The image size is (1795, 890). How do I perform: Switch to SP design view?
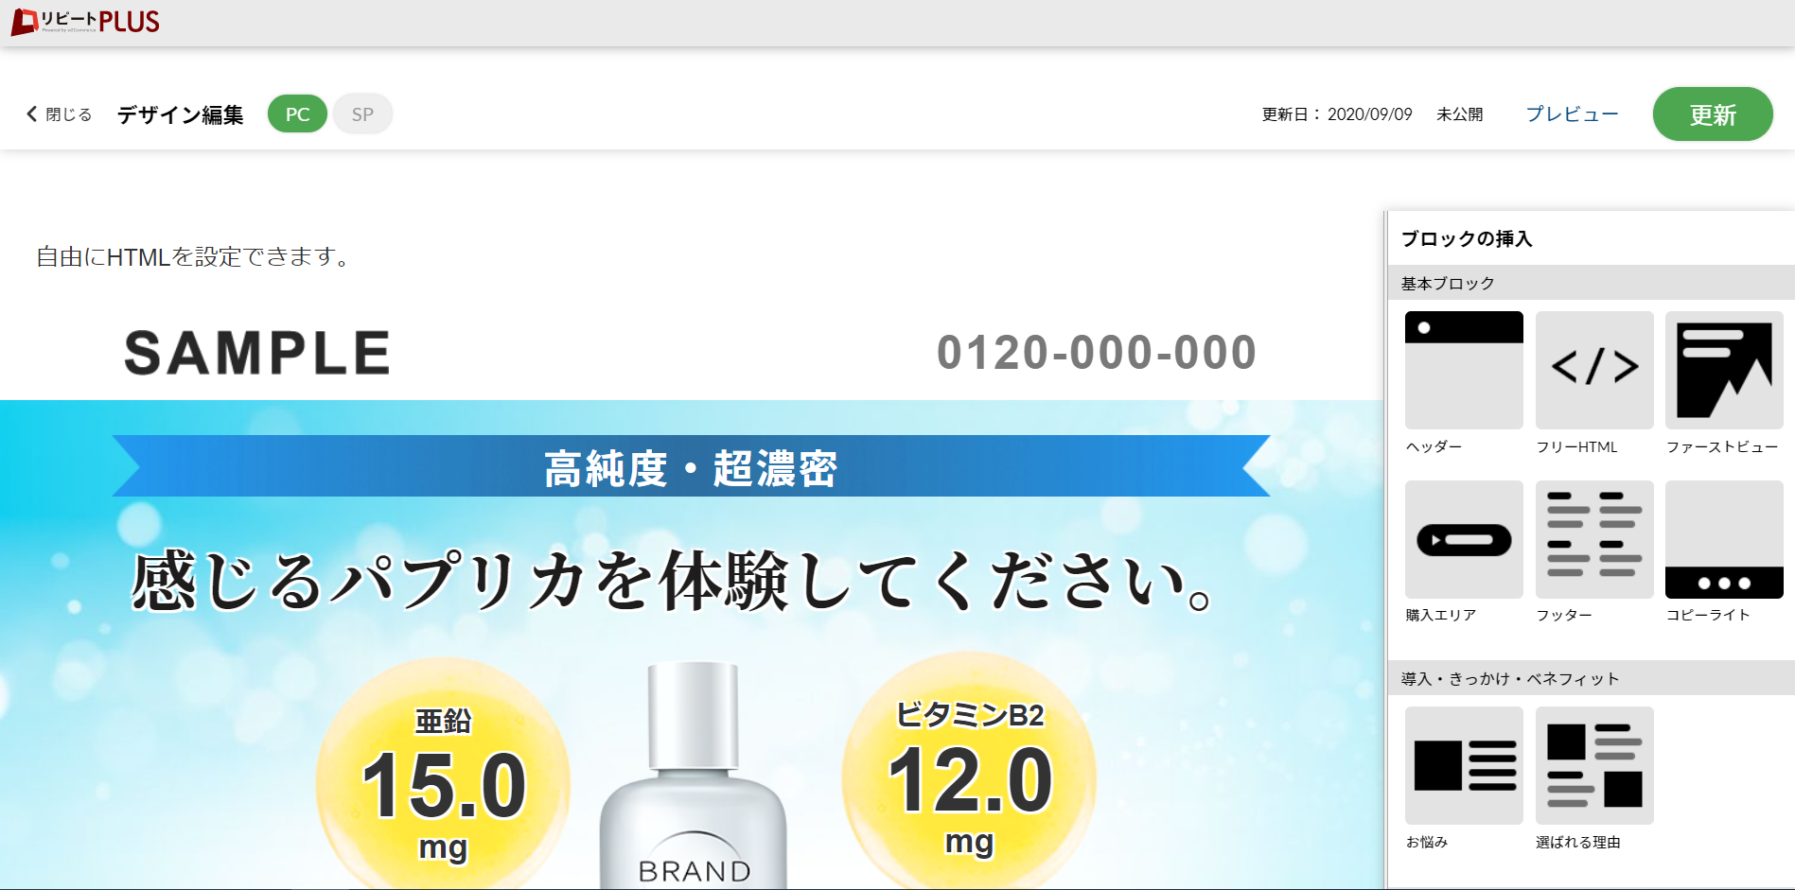coord(362,113)
